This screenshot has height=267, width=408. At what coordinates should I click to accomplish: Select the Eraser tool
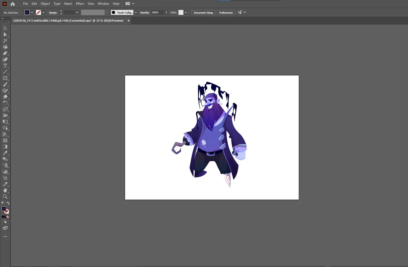(5, 97)
